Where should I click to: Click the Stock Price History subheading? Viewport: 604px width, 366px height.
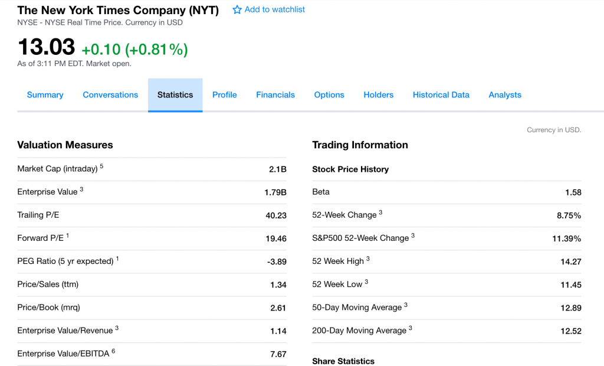coord(350,169)
